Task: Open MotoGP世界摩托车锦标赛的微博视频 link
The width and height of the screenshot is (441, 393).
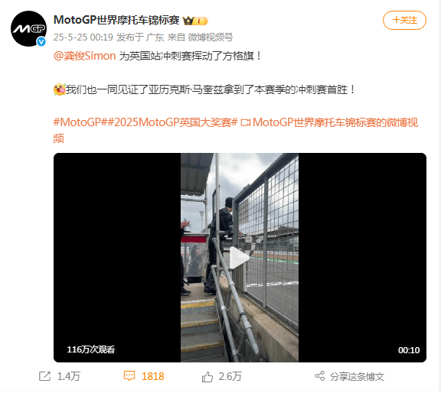Action: 236,130
